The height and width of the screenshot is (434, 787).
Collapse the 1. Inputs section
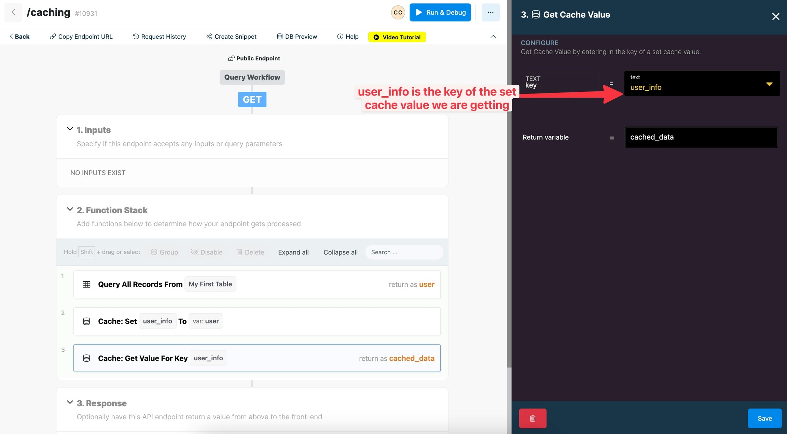(70, 129)
